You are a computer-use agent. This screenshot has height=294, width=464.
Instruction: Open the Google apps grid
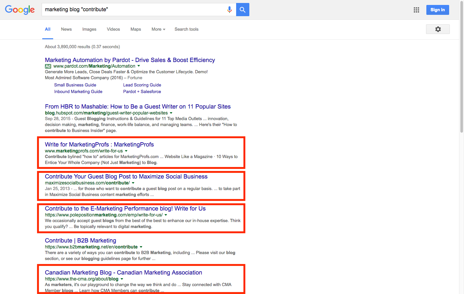416,10
